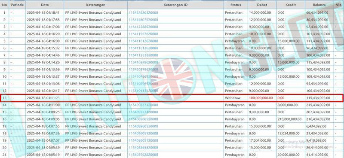Click the ID link in row 6
The image size is (344, 158).
point(143,48)
